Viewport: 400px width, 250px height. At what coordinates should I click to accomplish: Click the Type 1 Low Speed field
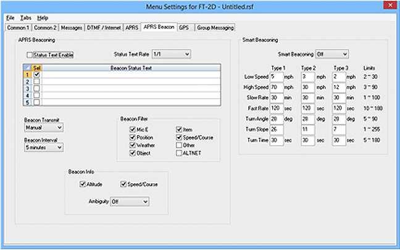[277, 77]
